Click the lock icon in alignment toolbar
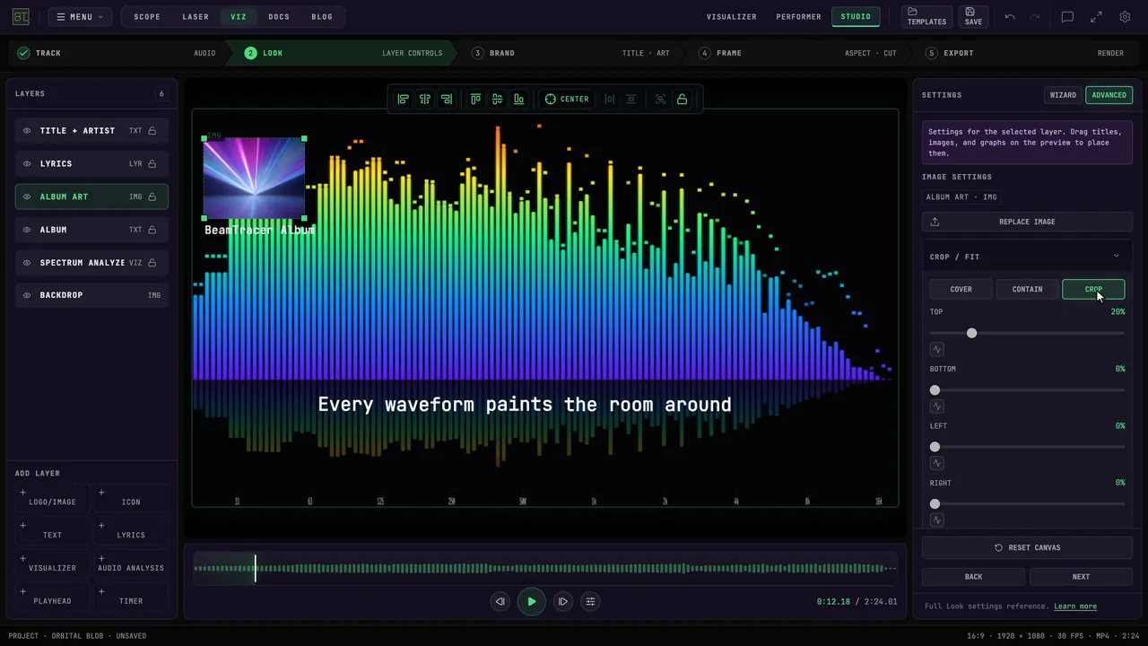This screenshot has height=646, width=1148. (683, 99)
